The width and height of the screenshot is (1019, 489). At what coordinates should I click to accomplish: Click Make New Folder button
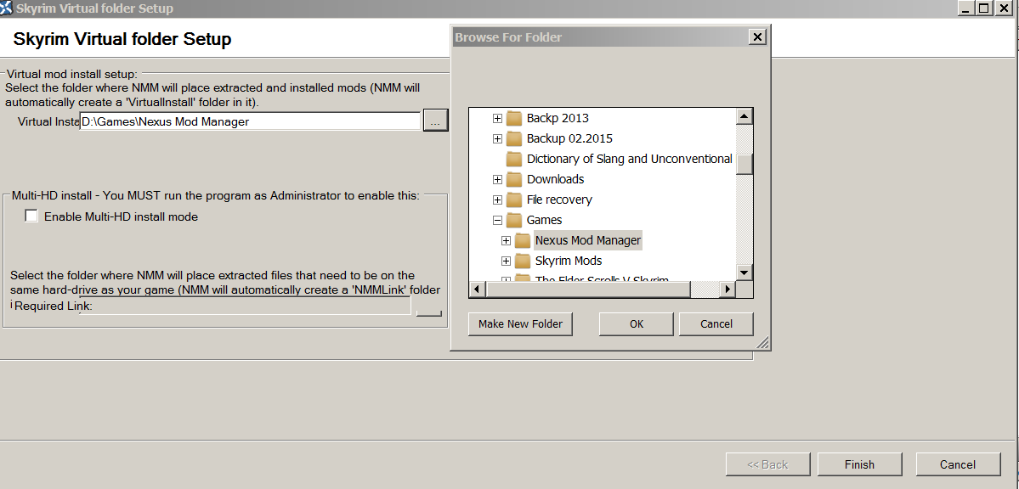click(520, 323)
